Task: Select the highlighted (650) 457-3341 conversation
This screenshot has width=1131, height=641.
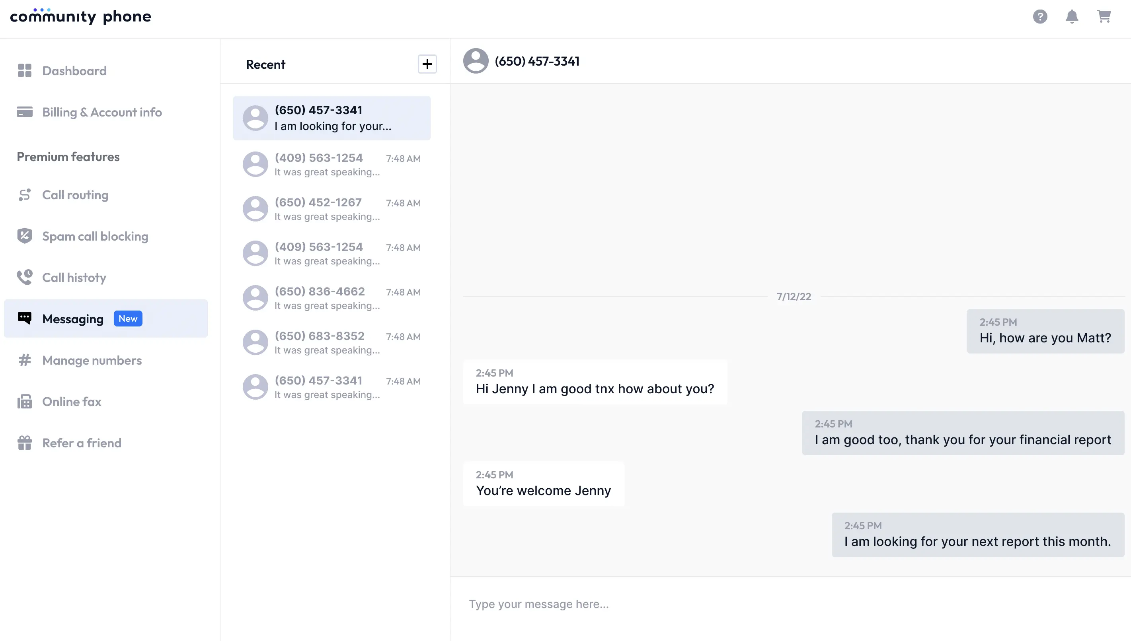Action: [331, 118]
